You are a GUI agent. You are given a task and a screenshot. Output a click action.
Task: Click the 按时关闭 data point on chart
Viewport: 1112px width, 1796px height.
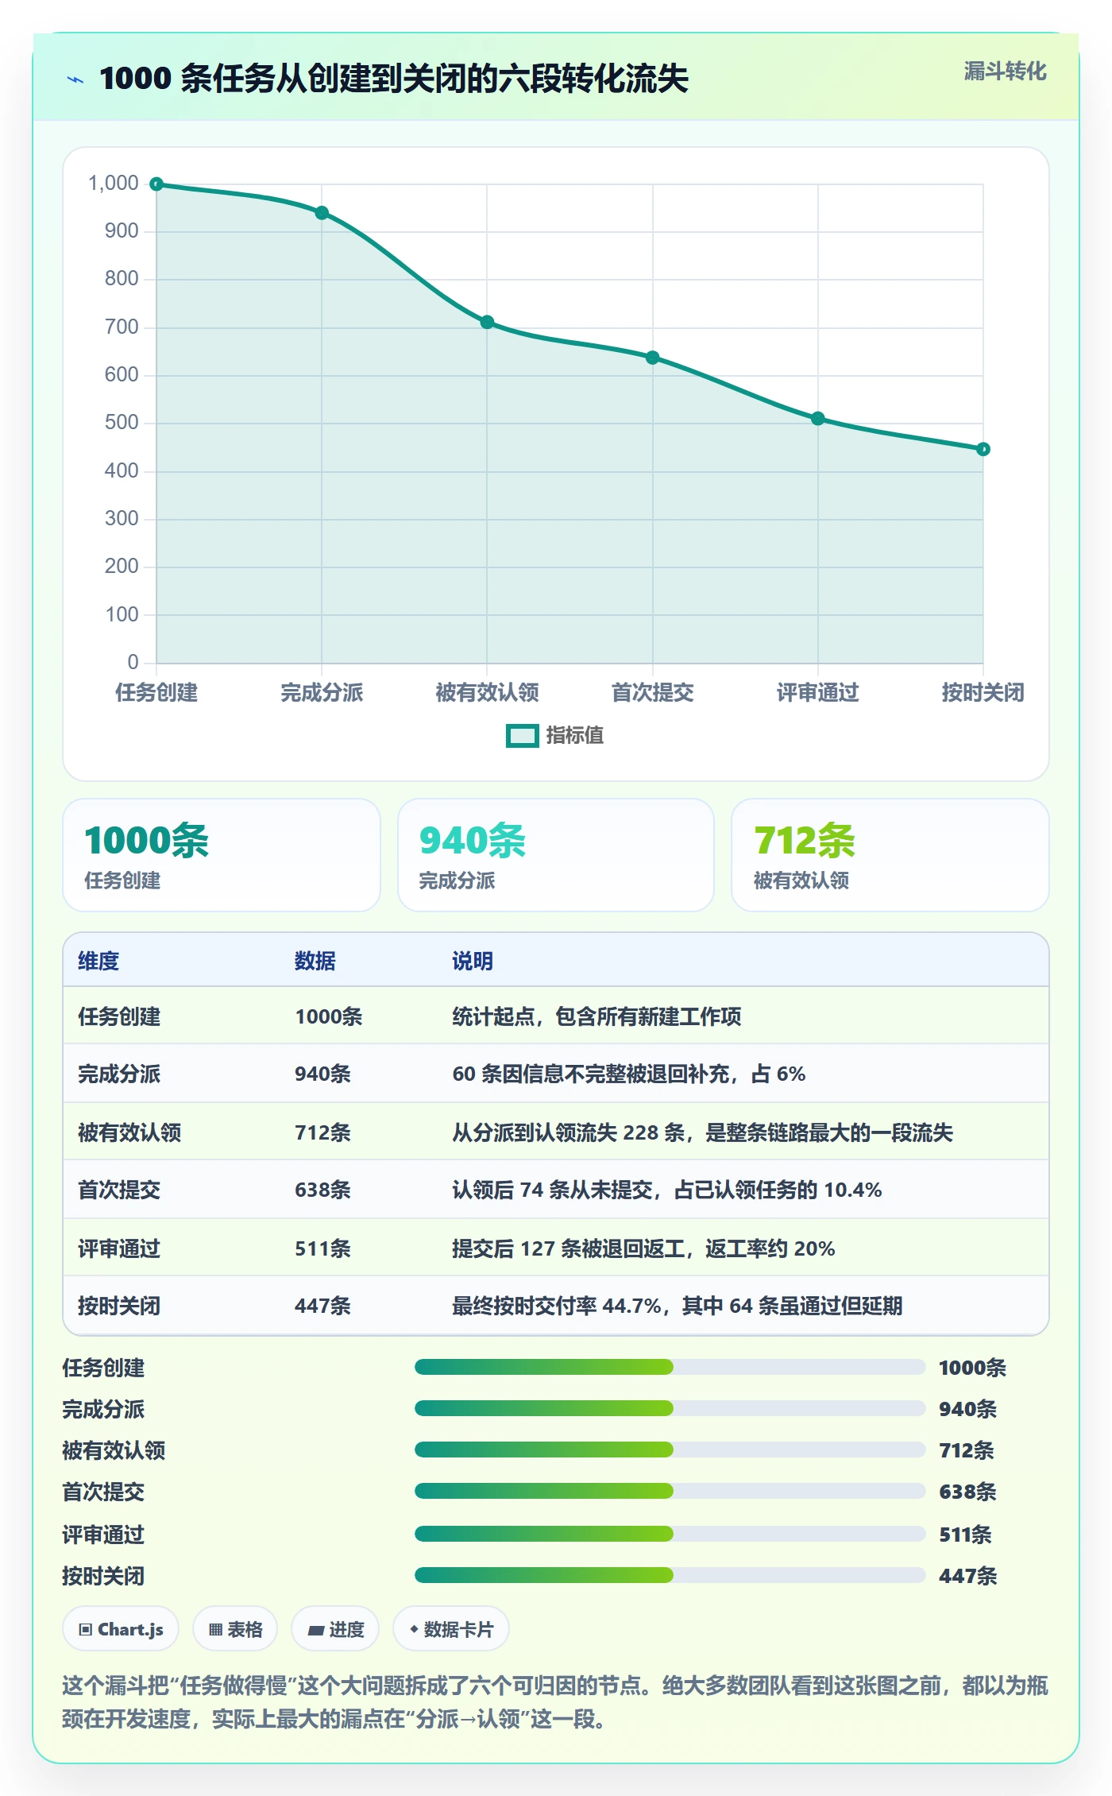[x=983, y=449]
